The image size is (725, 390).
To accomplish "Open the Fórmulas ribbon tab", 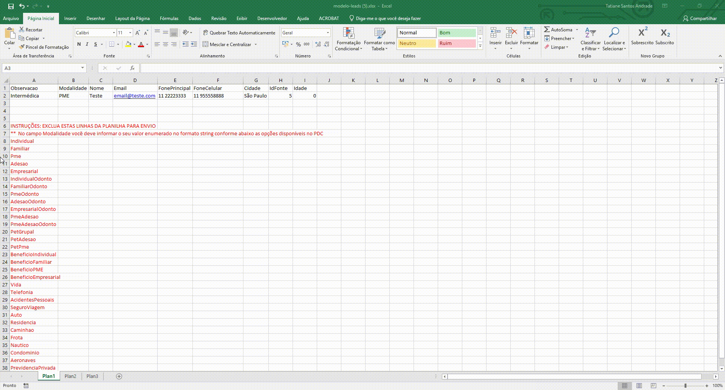I will [x=169, y=18].
